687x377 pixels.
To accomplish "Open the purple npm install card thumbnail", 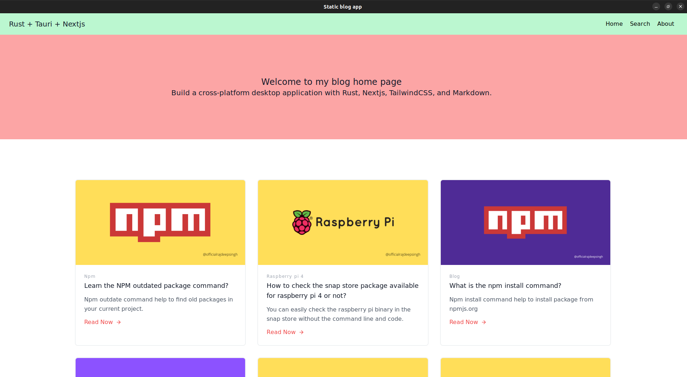I will [525, 222].
